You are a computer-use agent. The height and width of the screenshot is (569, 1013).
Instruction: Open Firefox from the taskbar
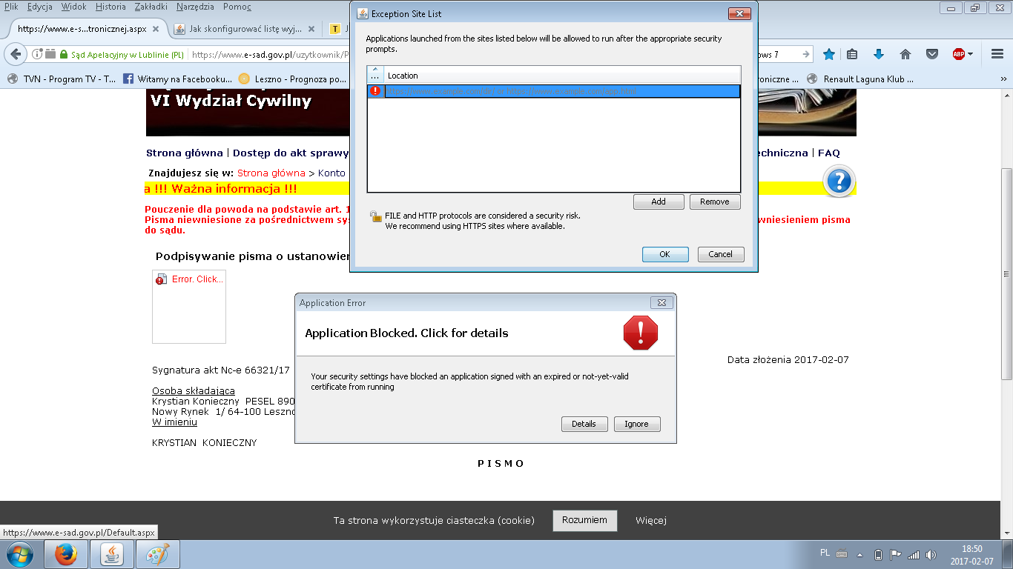point(66,554)
